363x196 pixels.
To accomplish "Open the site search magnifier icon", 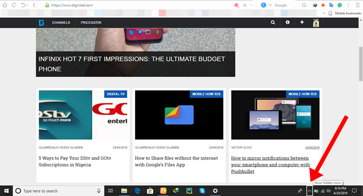I will [273, 22].
